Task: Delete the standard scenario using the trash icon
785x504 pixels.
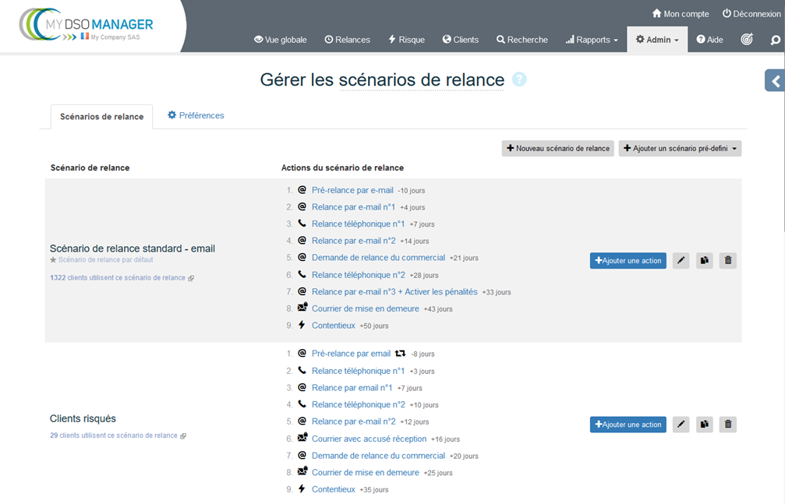Action: point(727,260)
